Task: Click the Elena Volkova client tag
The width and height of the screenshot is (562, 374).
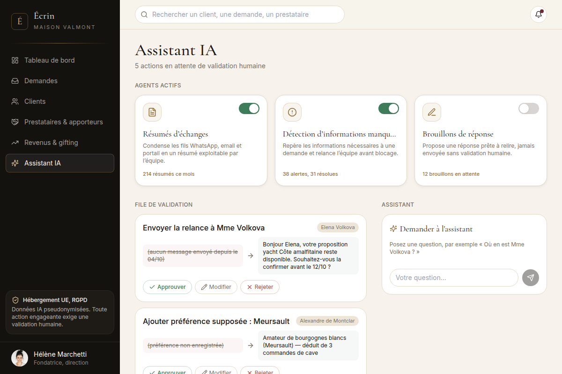Action: point(338,228)
